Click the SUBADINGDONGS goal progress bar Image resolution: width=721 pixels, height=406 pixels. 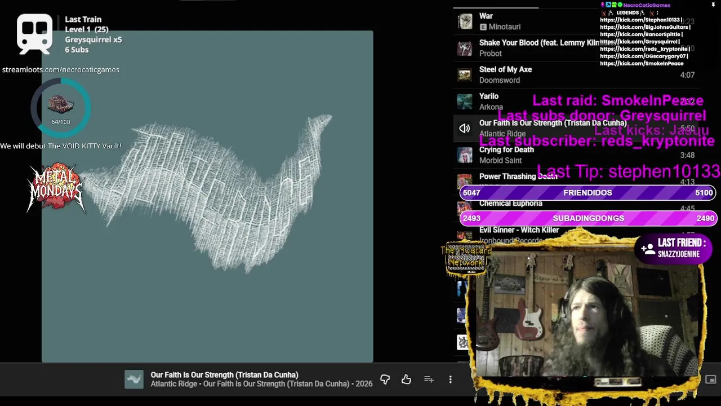coord(588,218)
